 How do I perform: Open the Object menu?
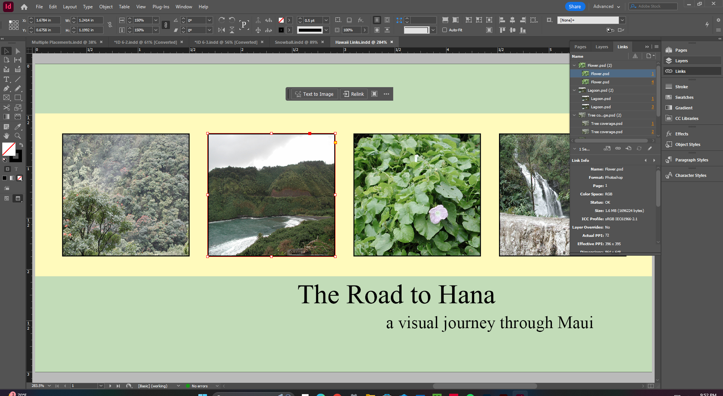point(106,7)
